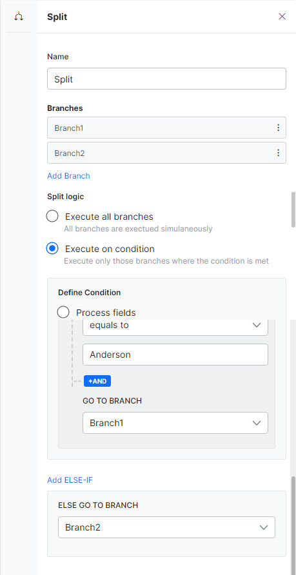Click the lower panel scrollbar thumb
This screenshot has width=296, height=575.
(x=293, y=525)
